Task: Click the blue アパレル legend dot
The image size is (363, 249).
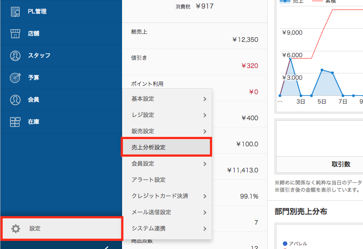Action: (285, 244)
